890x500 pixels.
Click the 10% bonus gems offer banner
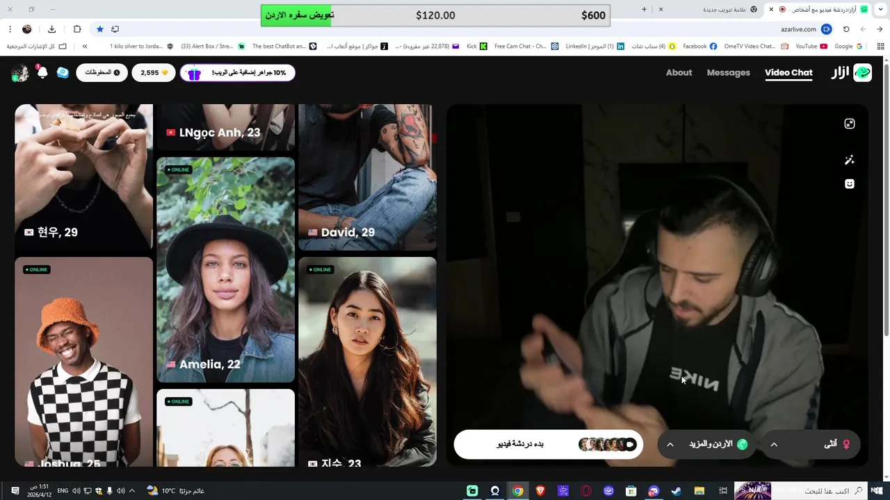point(238,72)
